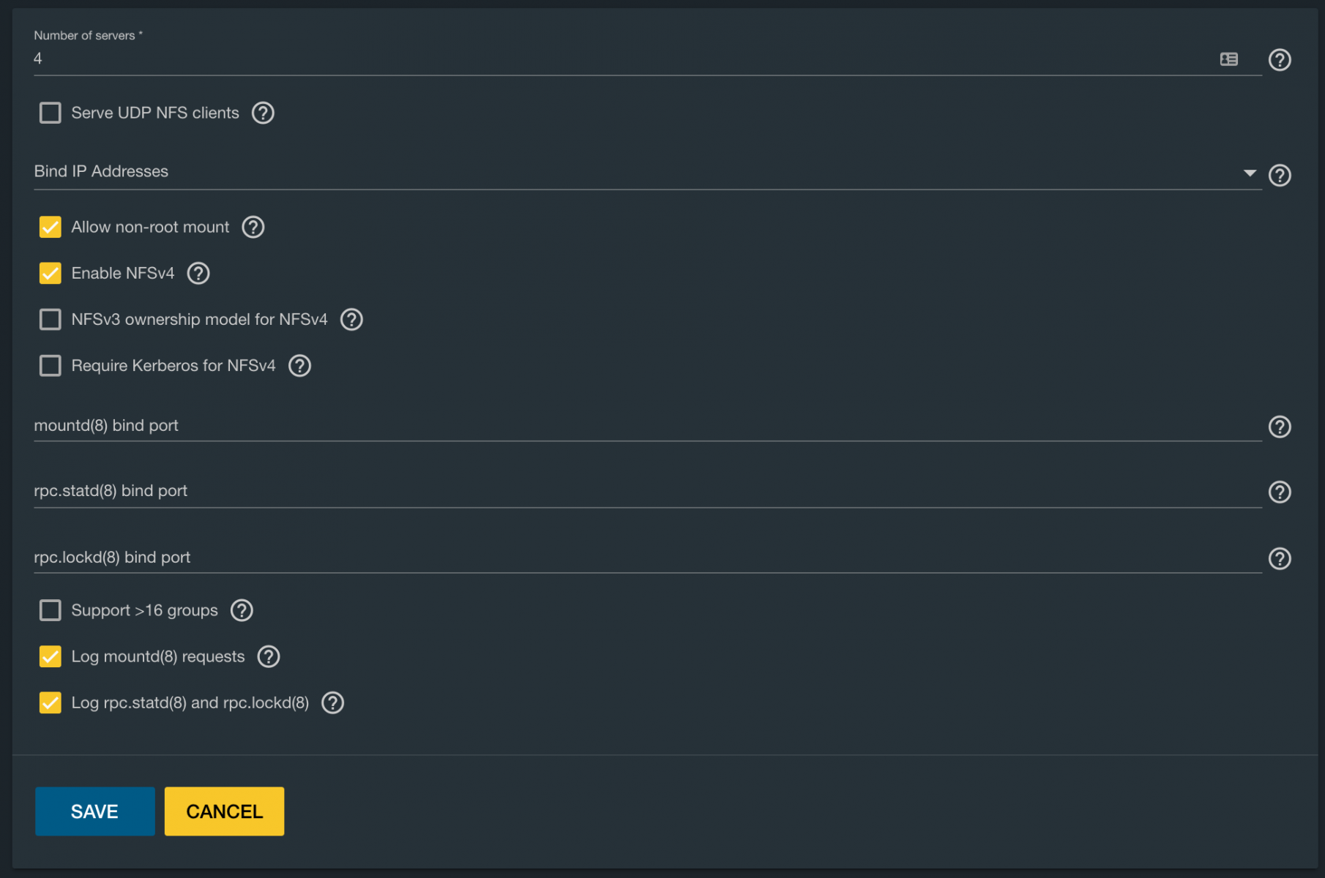
Task: Click the yellow CANCEL button
Action: 224,811
